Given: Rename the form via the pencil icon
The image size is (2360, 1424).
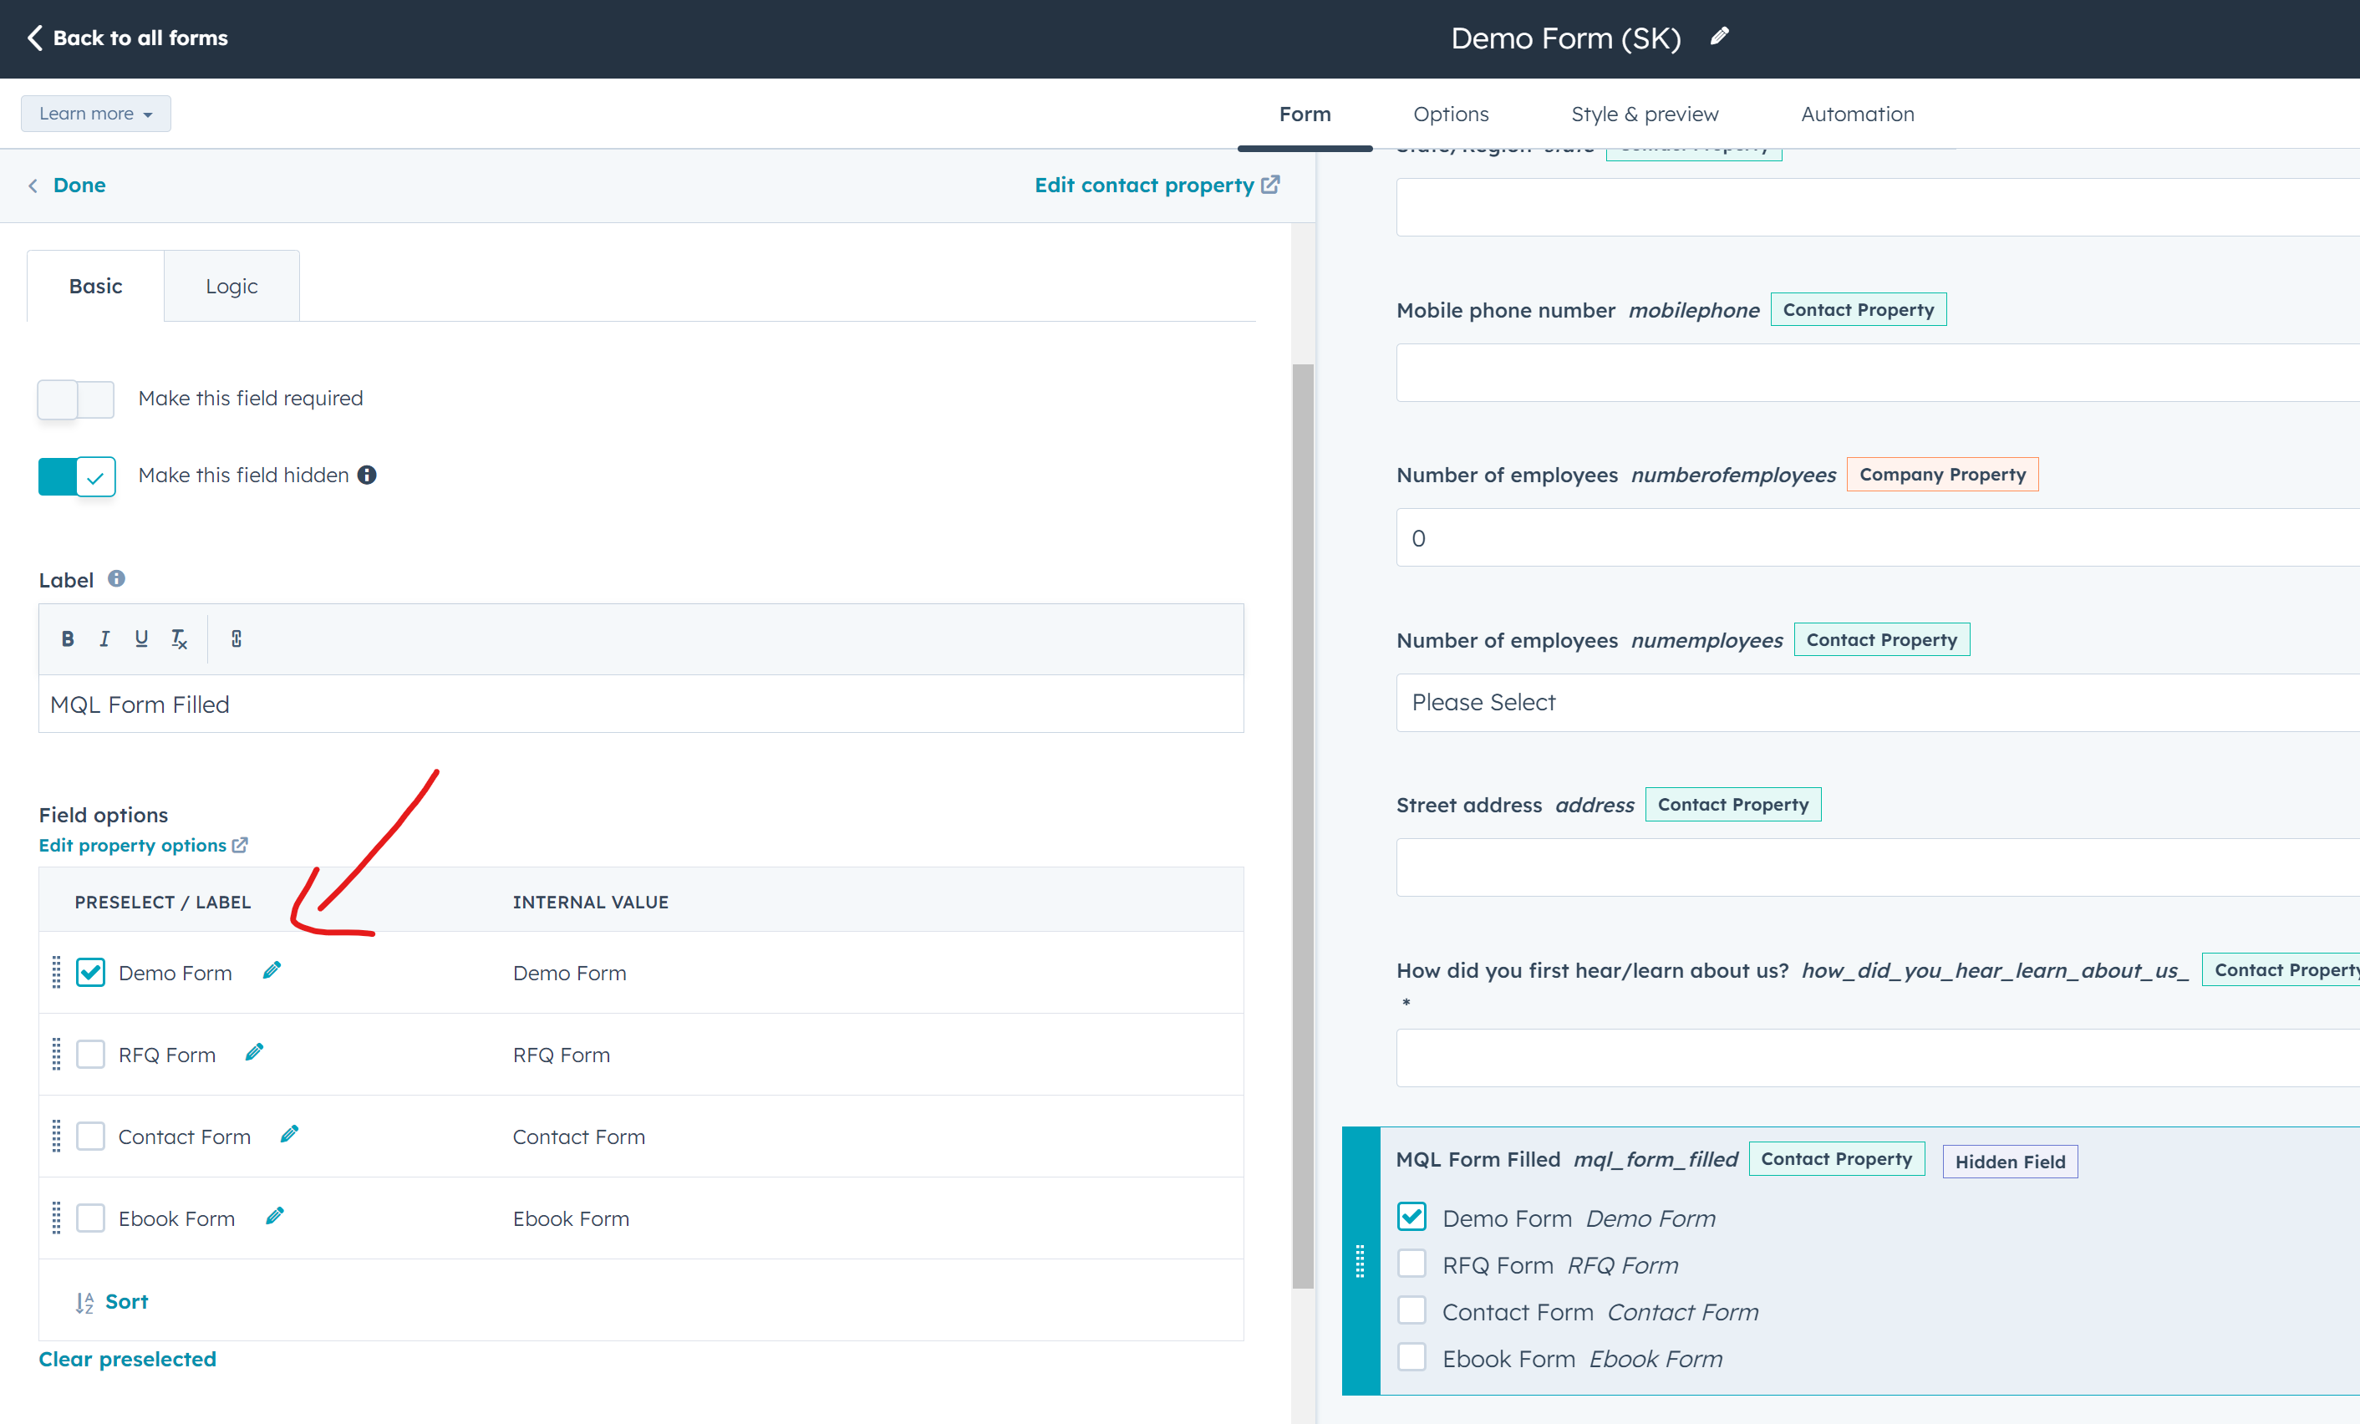Looking at the screenshot, I should [x=1719, y=37].
